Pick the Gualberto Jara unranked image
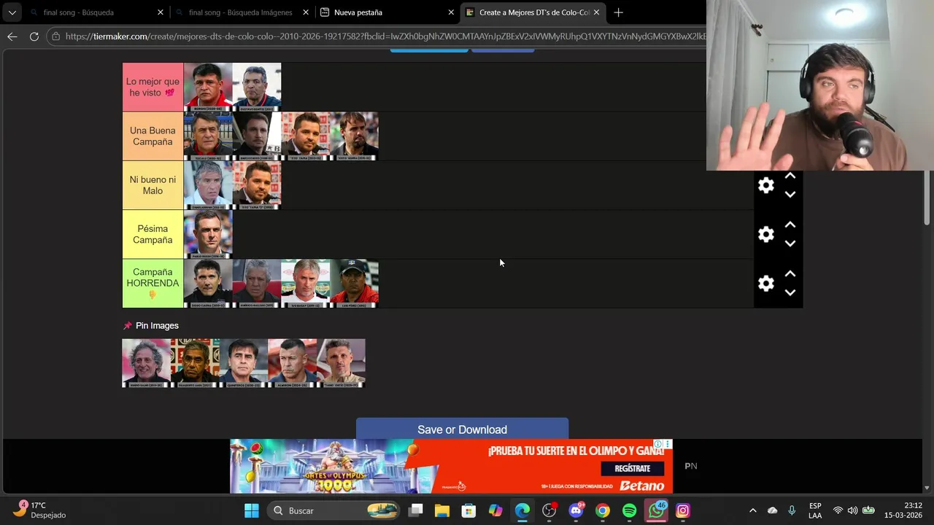Image resolution: width=934 pixels, height=525 pixels. point(195,363)
